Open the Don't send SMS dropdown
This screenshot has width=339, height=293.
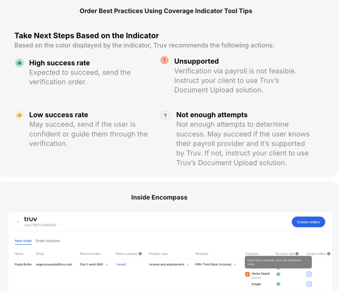(x=94, y=264)
